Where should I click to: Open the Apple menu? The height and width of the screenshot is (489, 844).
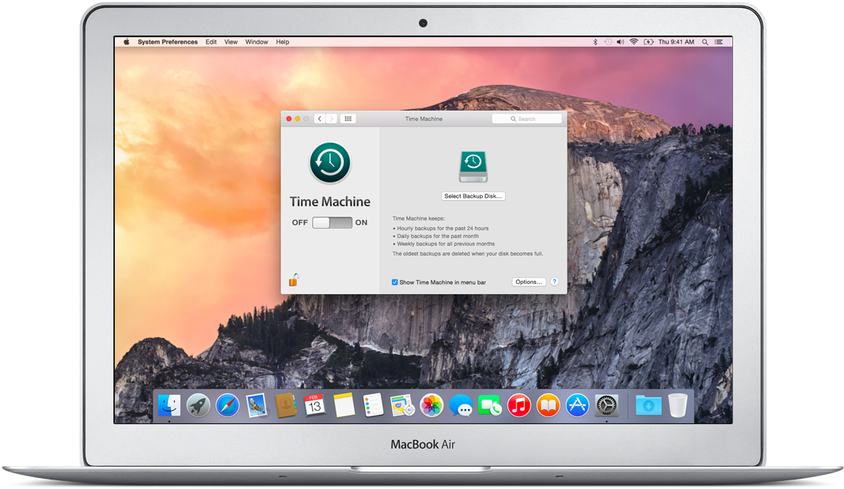[x=127, y=42]
